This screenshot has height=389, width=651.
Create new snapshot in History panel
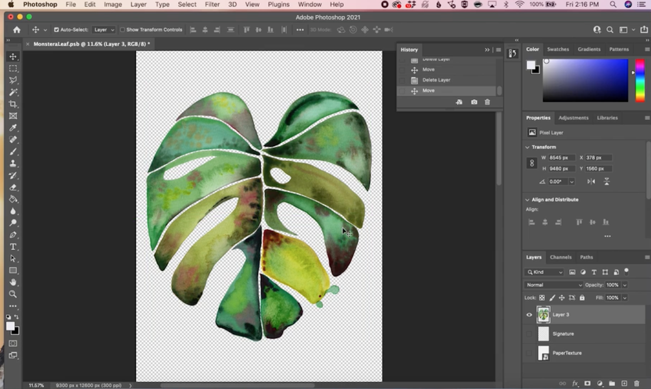(474, 102)
